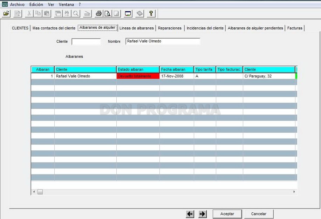The width and height of the screenshot is (321, 219).
Task: Open the Ventana menu
Action: (x=66, y=4)
